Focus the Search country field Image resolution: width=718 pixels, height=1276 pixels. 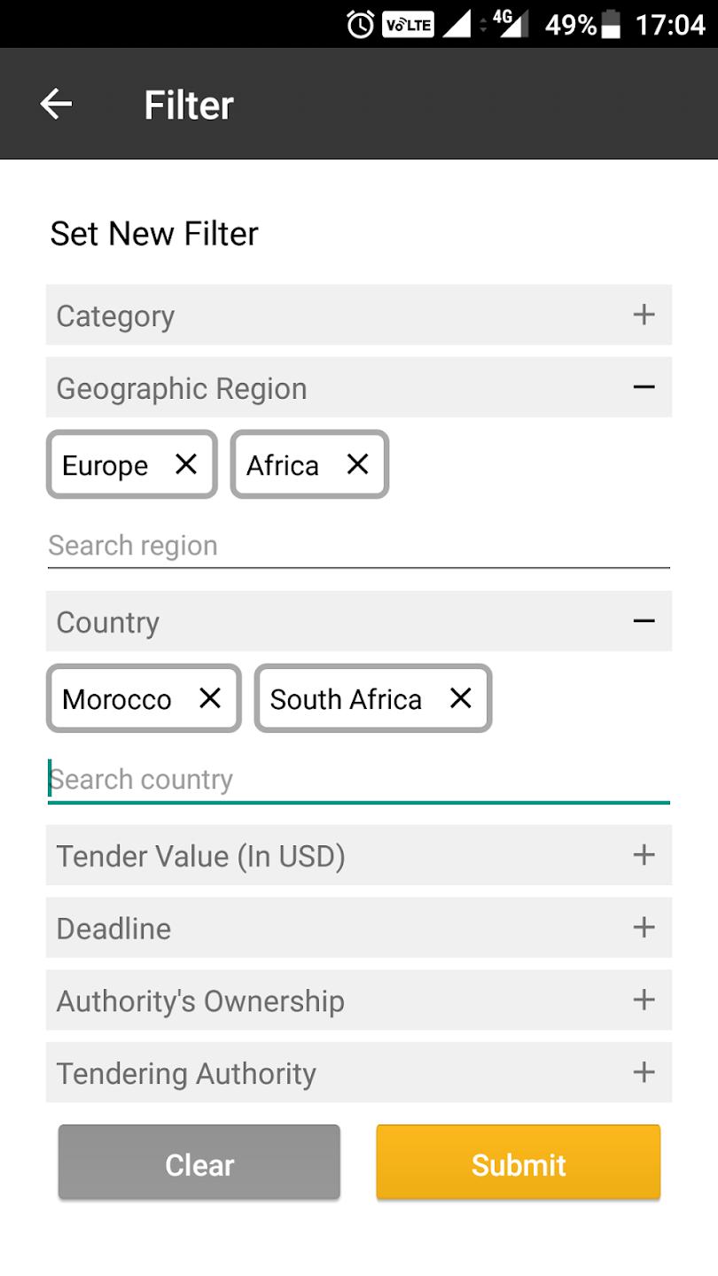coord(358,780)
